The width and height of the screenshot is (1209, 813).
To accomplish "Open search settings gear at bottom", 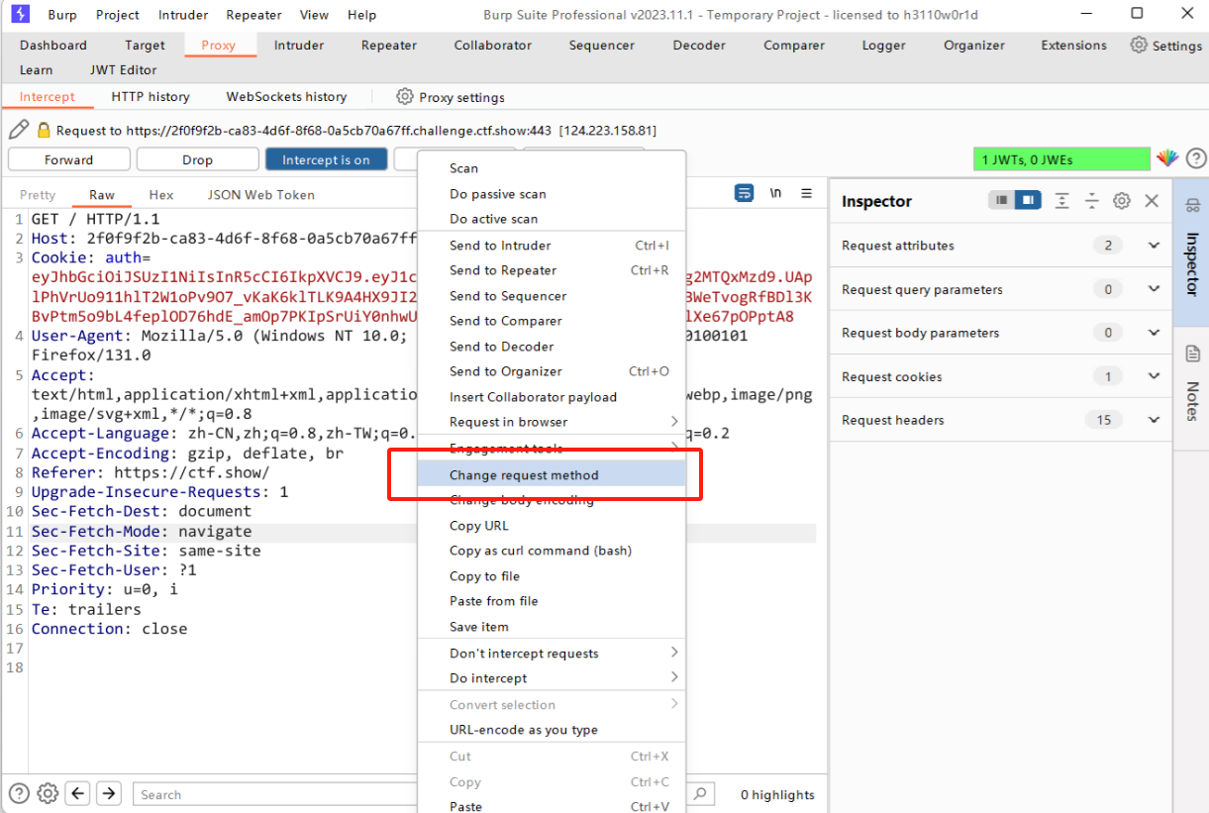I will pos(48,793).
